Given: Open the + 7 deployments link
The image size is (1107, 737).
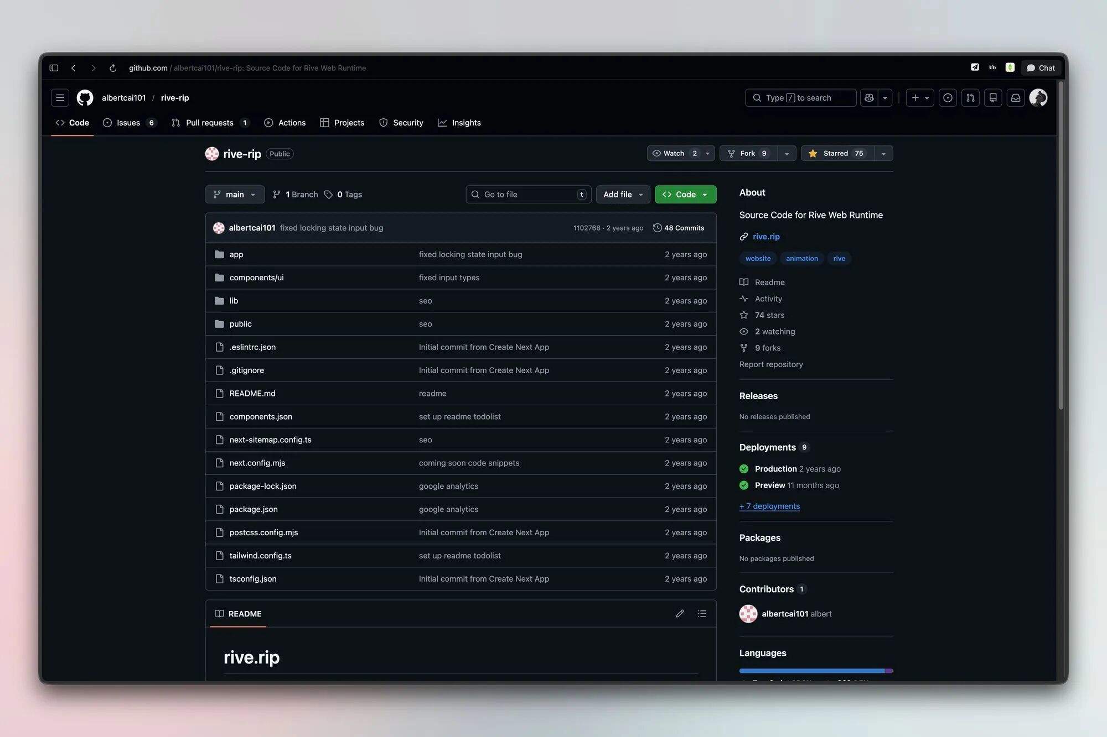Looking at the screenshot, I should 769,506.
